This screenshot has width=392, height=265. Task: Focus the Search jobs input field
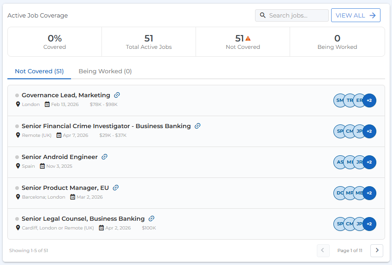click(x=292, y=15)
